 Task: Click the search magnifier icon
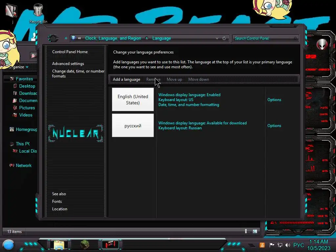click(295, 38)
